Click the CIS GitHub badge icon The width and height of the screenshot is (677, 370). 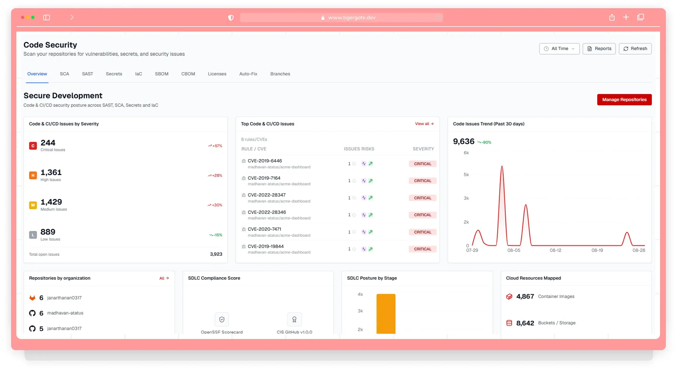(x=294, y=319)
